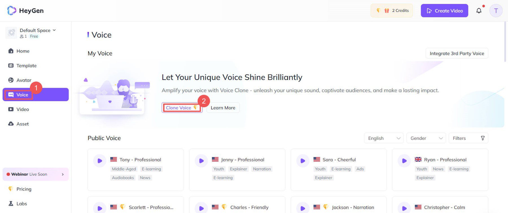
Task: Play the Tony Professional voice sample
Action: [99, 160]
